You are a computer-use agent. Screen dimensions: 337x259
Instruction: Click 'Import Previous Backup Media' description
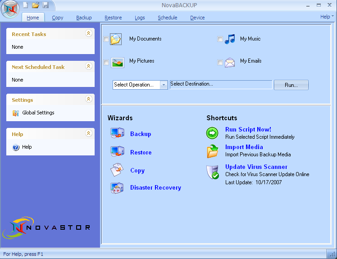(x=258, y=154)
